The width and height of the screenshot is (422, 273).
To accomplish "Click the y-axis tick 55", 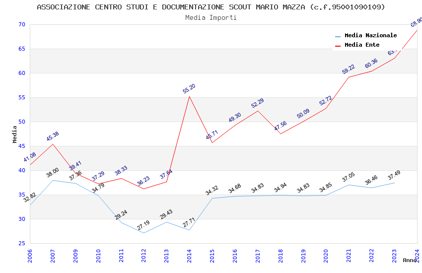I will coord(22,97).
